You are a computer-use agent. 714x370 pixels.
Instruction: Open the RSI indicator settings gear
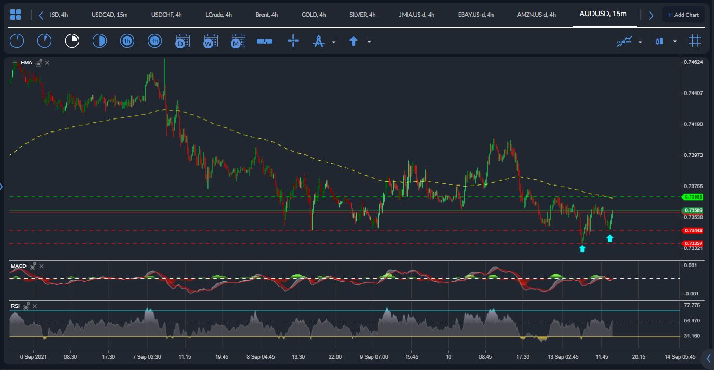click(x=27, y=306)
